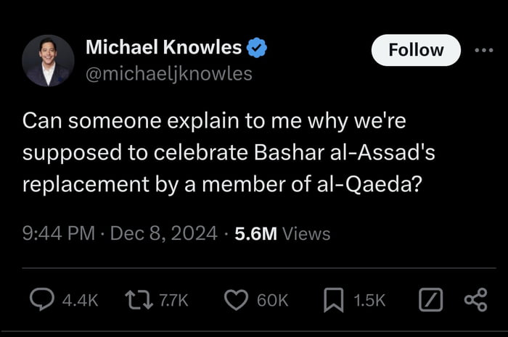Click the 9:44 PM timestamp
Image resolution: width=508 pixels, height=337 pixels.
click(x=59, y=233)
